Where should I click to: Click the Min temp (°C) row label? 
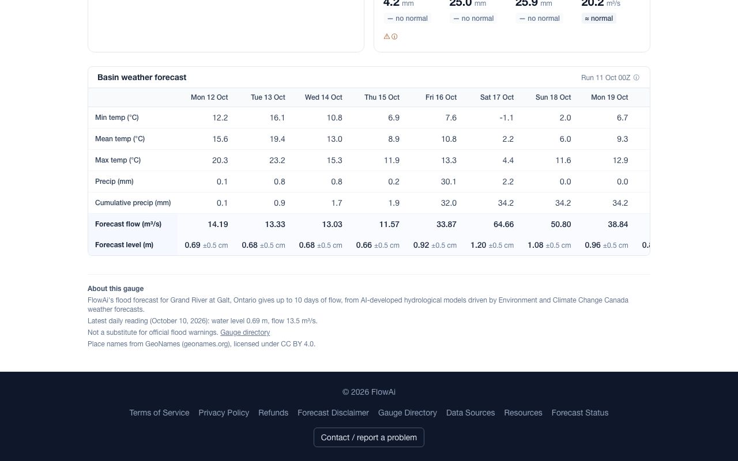pos(117,118)
